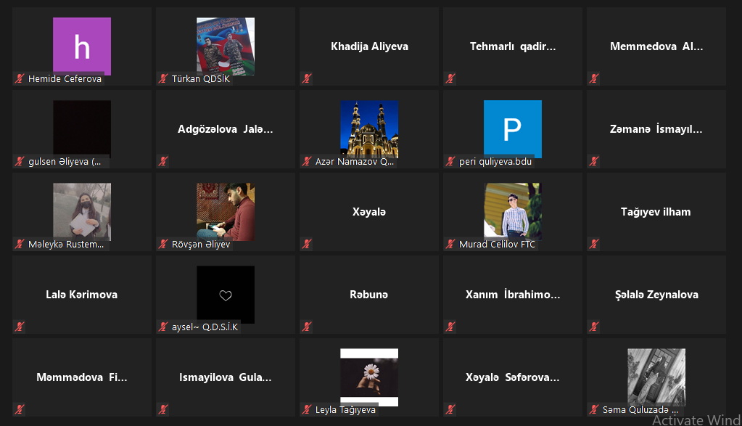
Task: Select Türkan QDSİK soldiers profile picture
Action: (x=226, y=46)
